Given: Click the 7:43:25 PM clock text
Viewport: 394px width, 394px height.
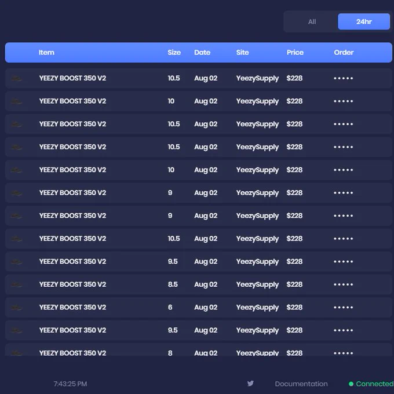Looking at the screenshot, I should [70, 384].
